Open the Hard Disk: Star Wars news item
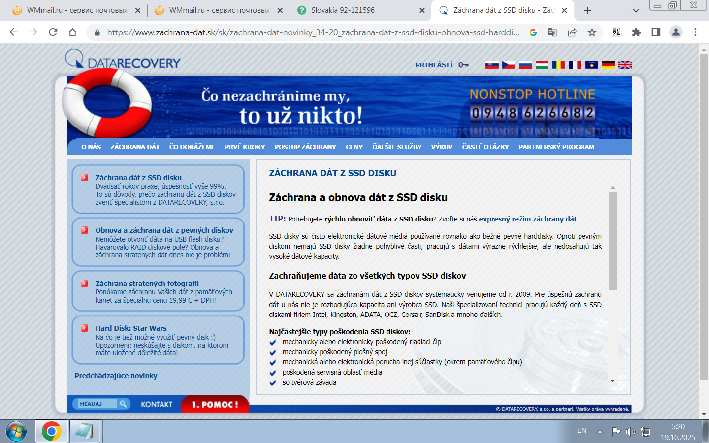Viewport: 709px width, 443px height. (x=131, y=328)
